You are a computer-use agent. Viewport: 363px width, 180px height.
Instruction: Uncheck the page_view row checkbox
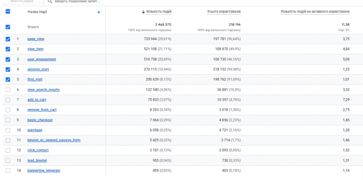[x=8, y=39]
